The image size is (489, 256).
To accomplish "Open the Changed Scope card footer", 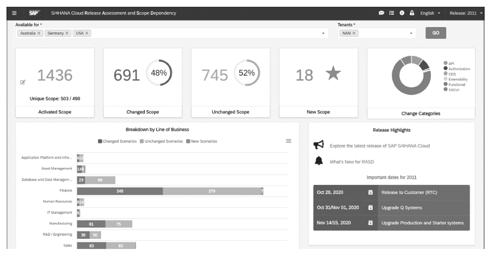I will pos(143,112).
